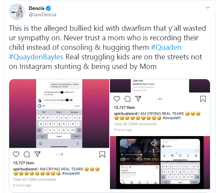The width and height of the screenshot is (216, 193).
Task: Tap the share arrow icon on the left post
Action: click(x=37, y=154)
